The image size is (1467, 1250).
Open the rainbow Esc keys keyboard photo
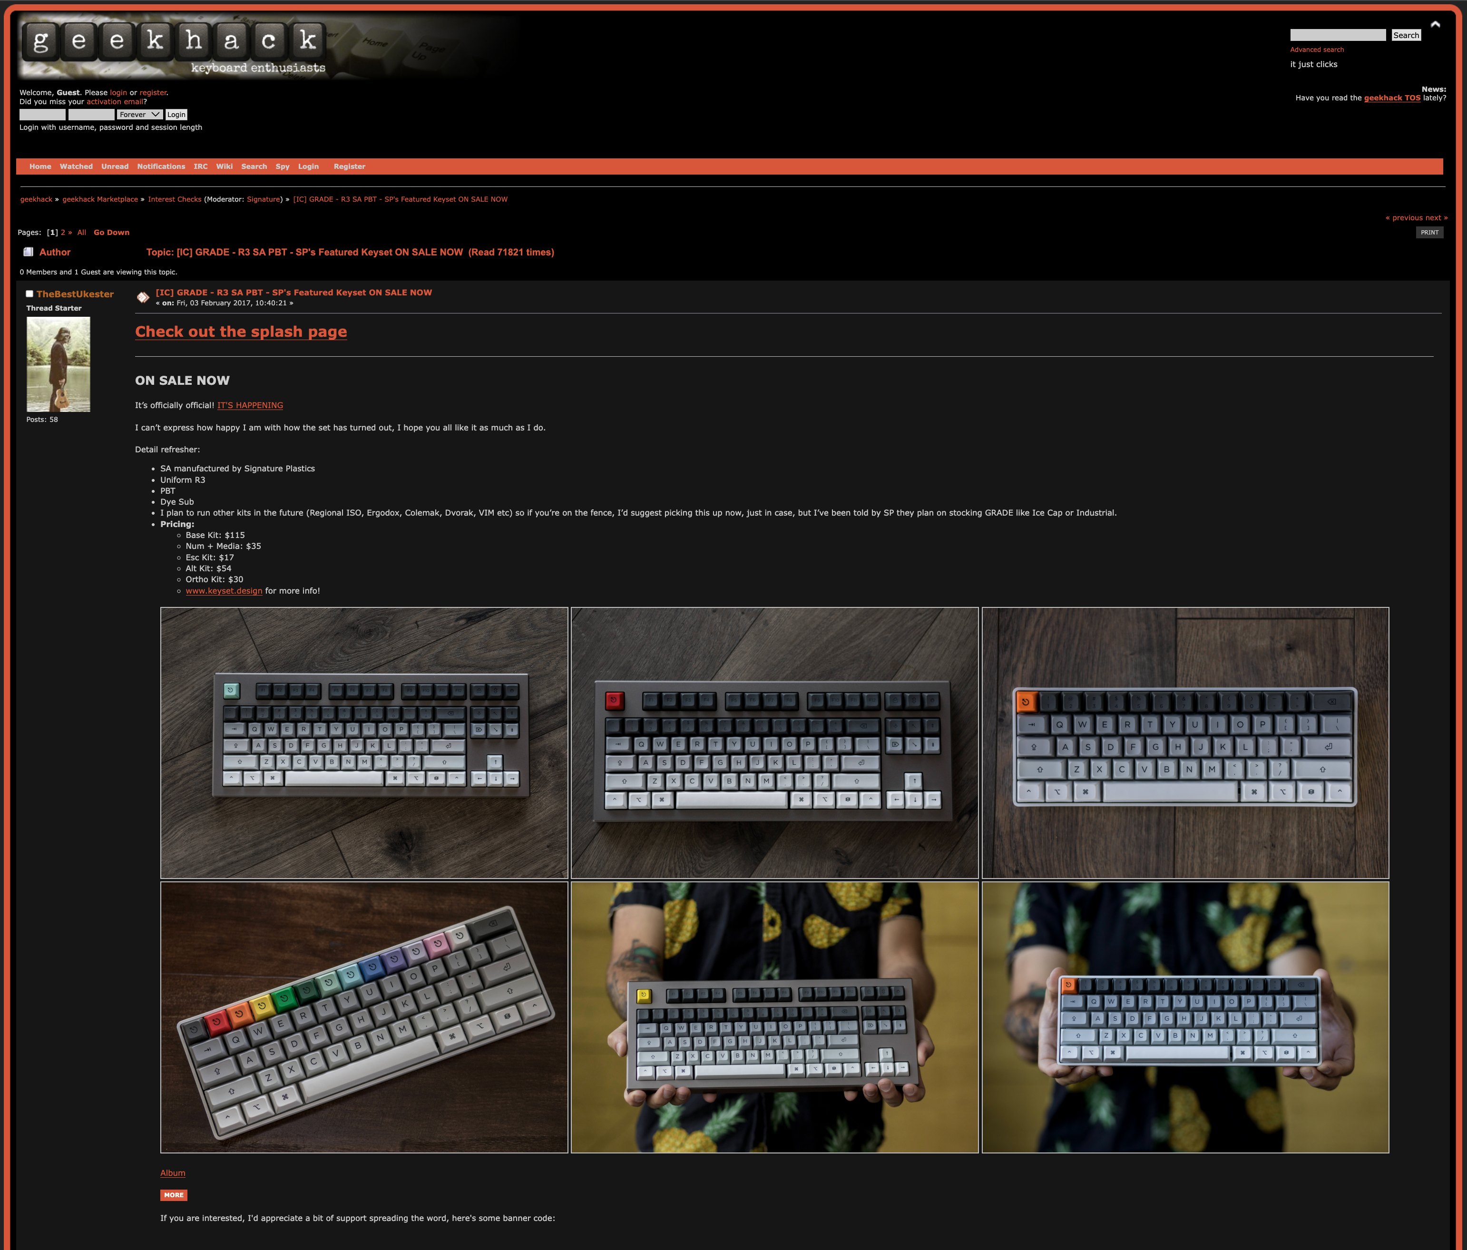coord(364,1016)
